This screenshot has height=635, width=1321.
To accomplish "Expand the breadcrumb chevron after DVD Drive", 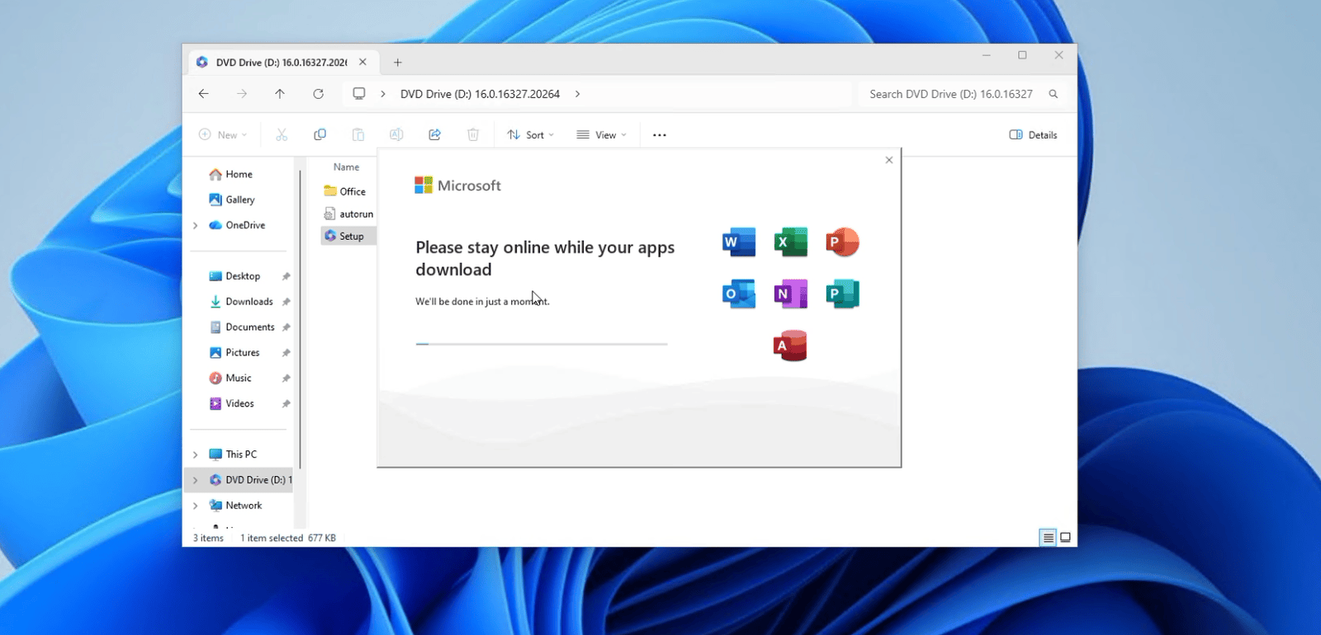I will tap(577, 94).
